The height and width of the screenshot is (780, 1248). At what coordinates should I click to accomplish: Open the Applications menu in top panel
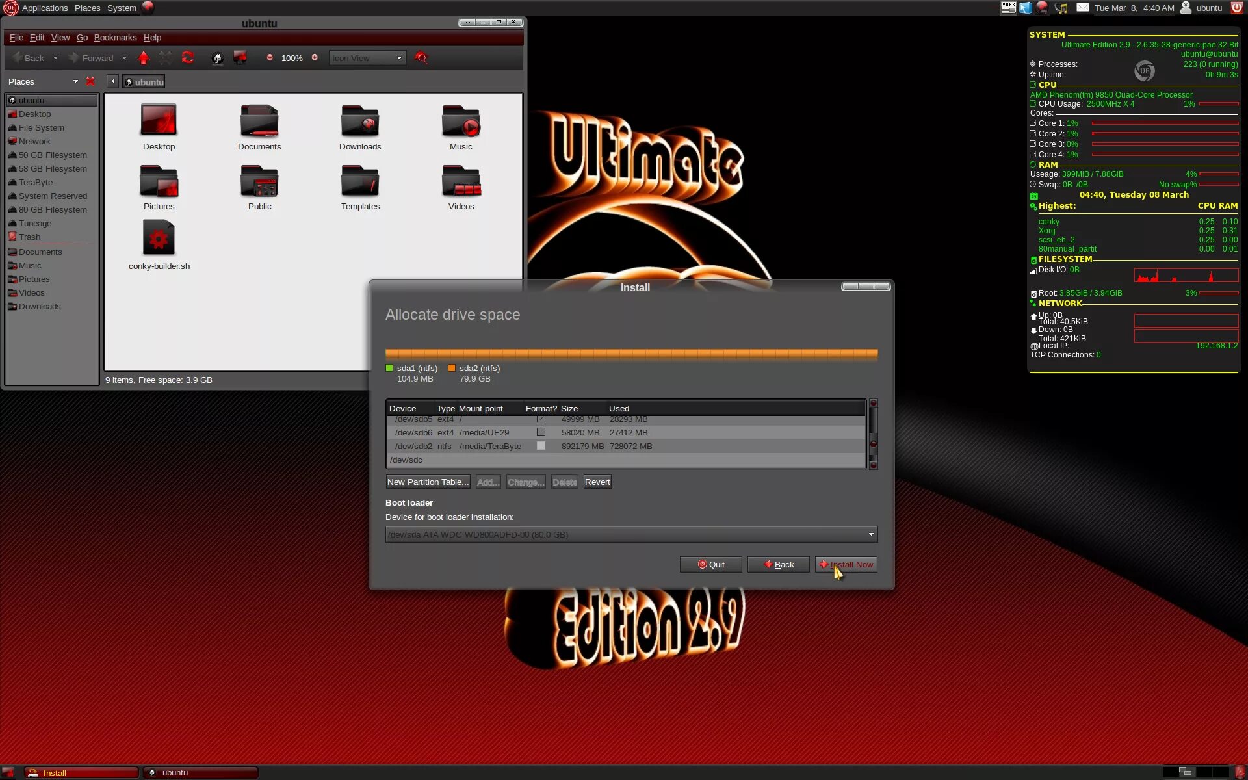point(45,8)
